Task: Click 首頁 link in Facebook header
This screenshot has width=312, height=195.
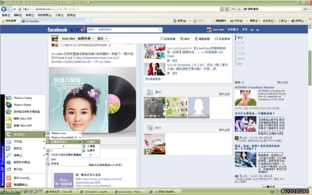Action: pyautogui.click(x=245, y=29)
